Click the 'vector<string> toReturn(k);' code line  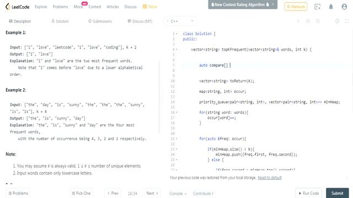pos(227,81)
